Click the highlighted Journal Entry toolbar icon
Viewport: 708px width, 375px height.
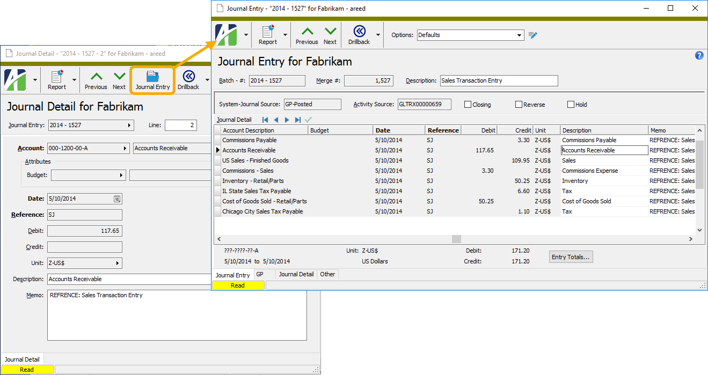pyautogui.click(x=152, y=80)
